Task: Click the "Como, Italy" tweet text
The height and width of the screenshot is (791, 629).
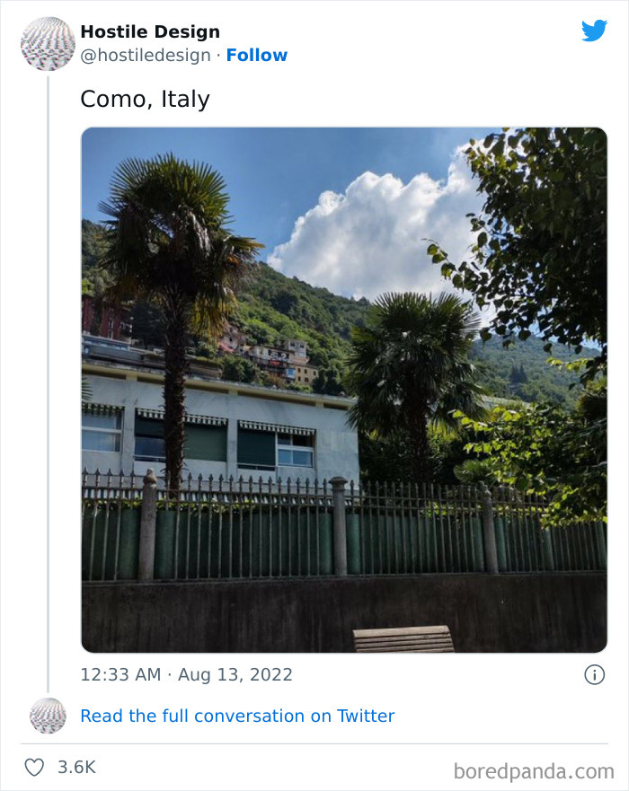Action: click(145, 99)
